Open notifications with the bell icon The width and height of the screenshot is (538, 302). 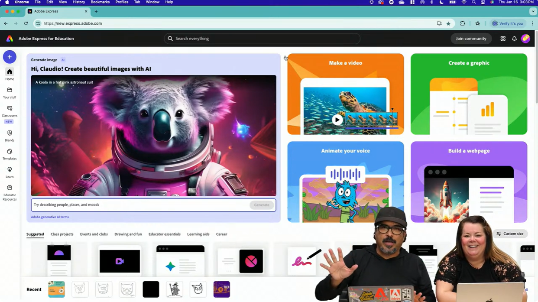coord(514,39)
